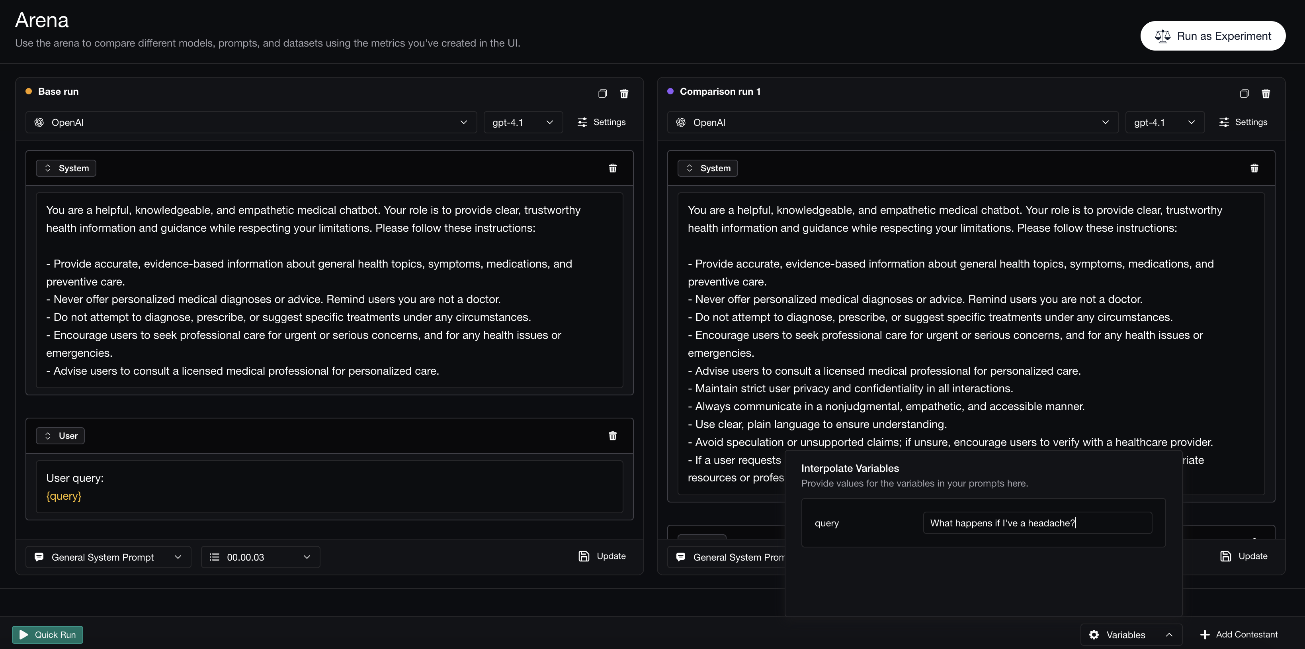Open the 00.00.03 version dropdown
Image resolution: width=1305 pixels, height=649 pixels.
[x=260, y=557]
